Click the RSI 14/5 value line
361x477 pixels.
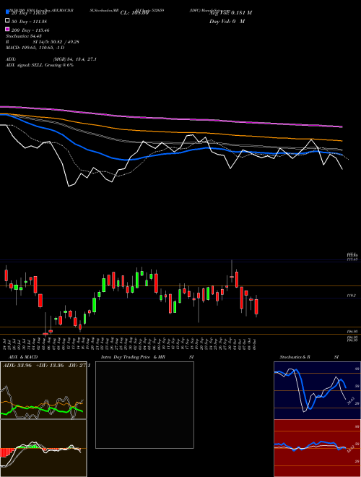pyautogui.click(x=43, y=42)
